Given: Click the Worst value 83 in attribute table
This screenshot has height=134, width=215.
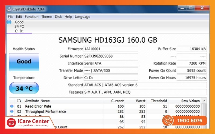Looking at the screenshot, I should point(143,117).
